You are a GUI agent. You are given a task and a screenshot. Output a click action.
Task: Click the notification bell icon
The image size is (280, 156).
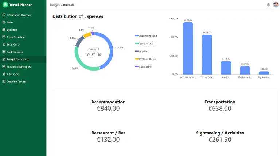(x=268, y=5)
